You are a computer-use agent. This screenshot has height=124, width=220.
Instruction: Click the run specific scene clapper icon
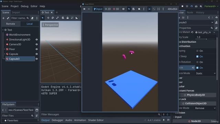196,6
